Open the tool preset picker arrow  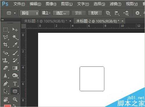pyautogui.click(x=15, y=13)
